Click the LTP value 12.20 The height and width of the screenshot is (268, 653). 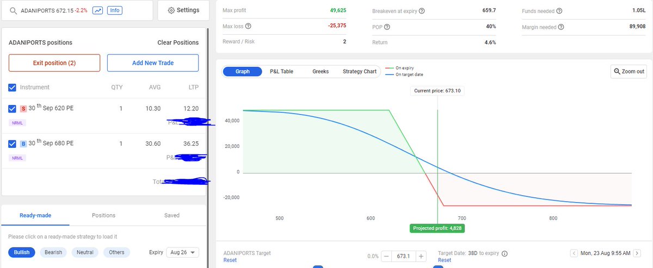pos(190,109)
